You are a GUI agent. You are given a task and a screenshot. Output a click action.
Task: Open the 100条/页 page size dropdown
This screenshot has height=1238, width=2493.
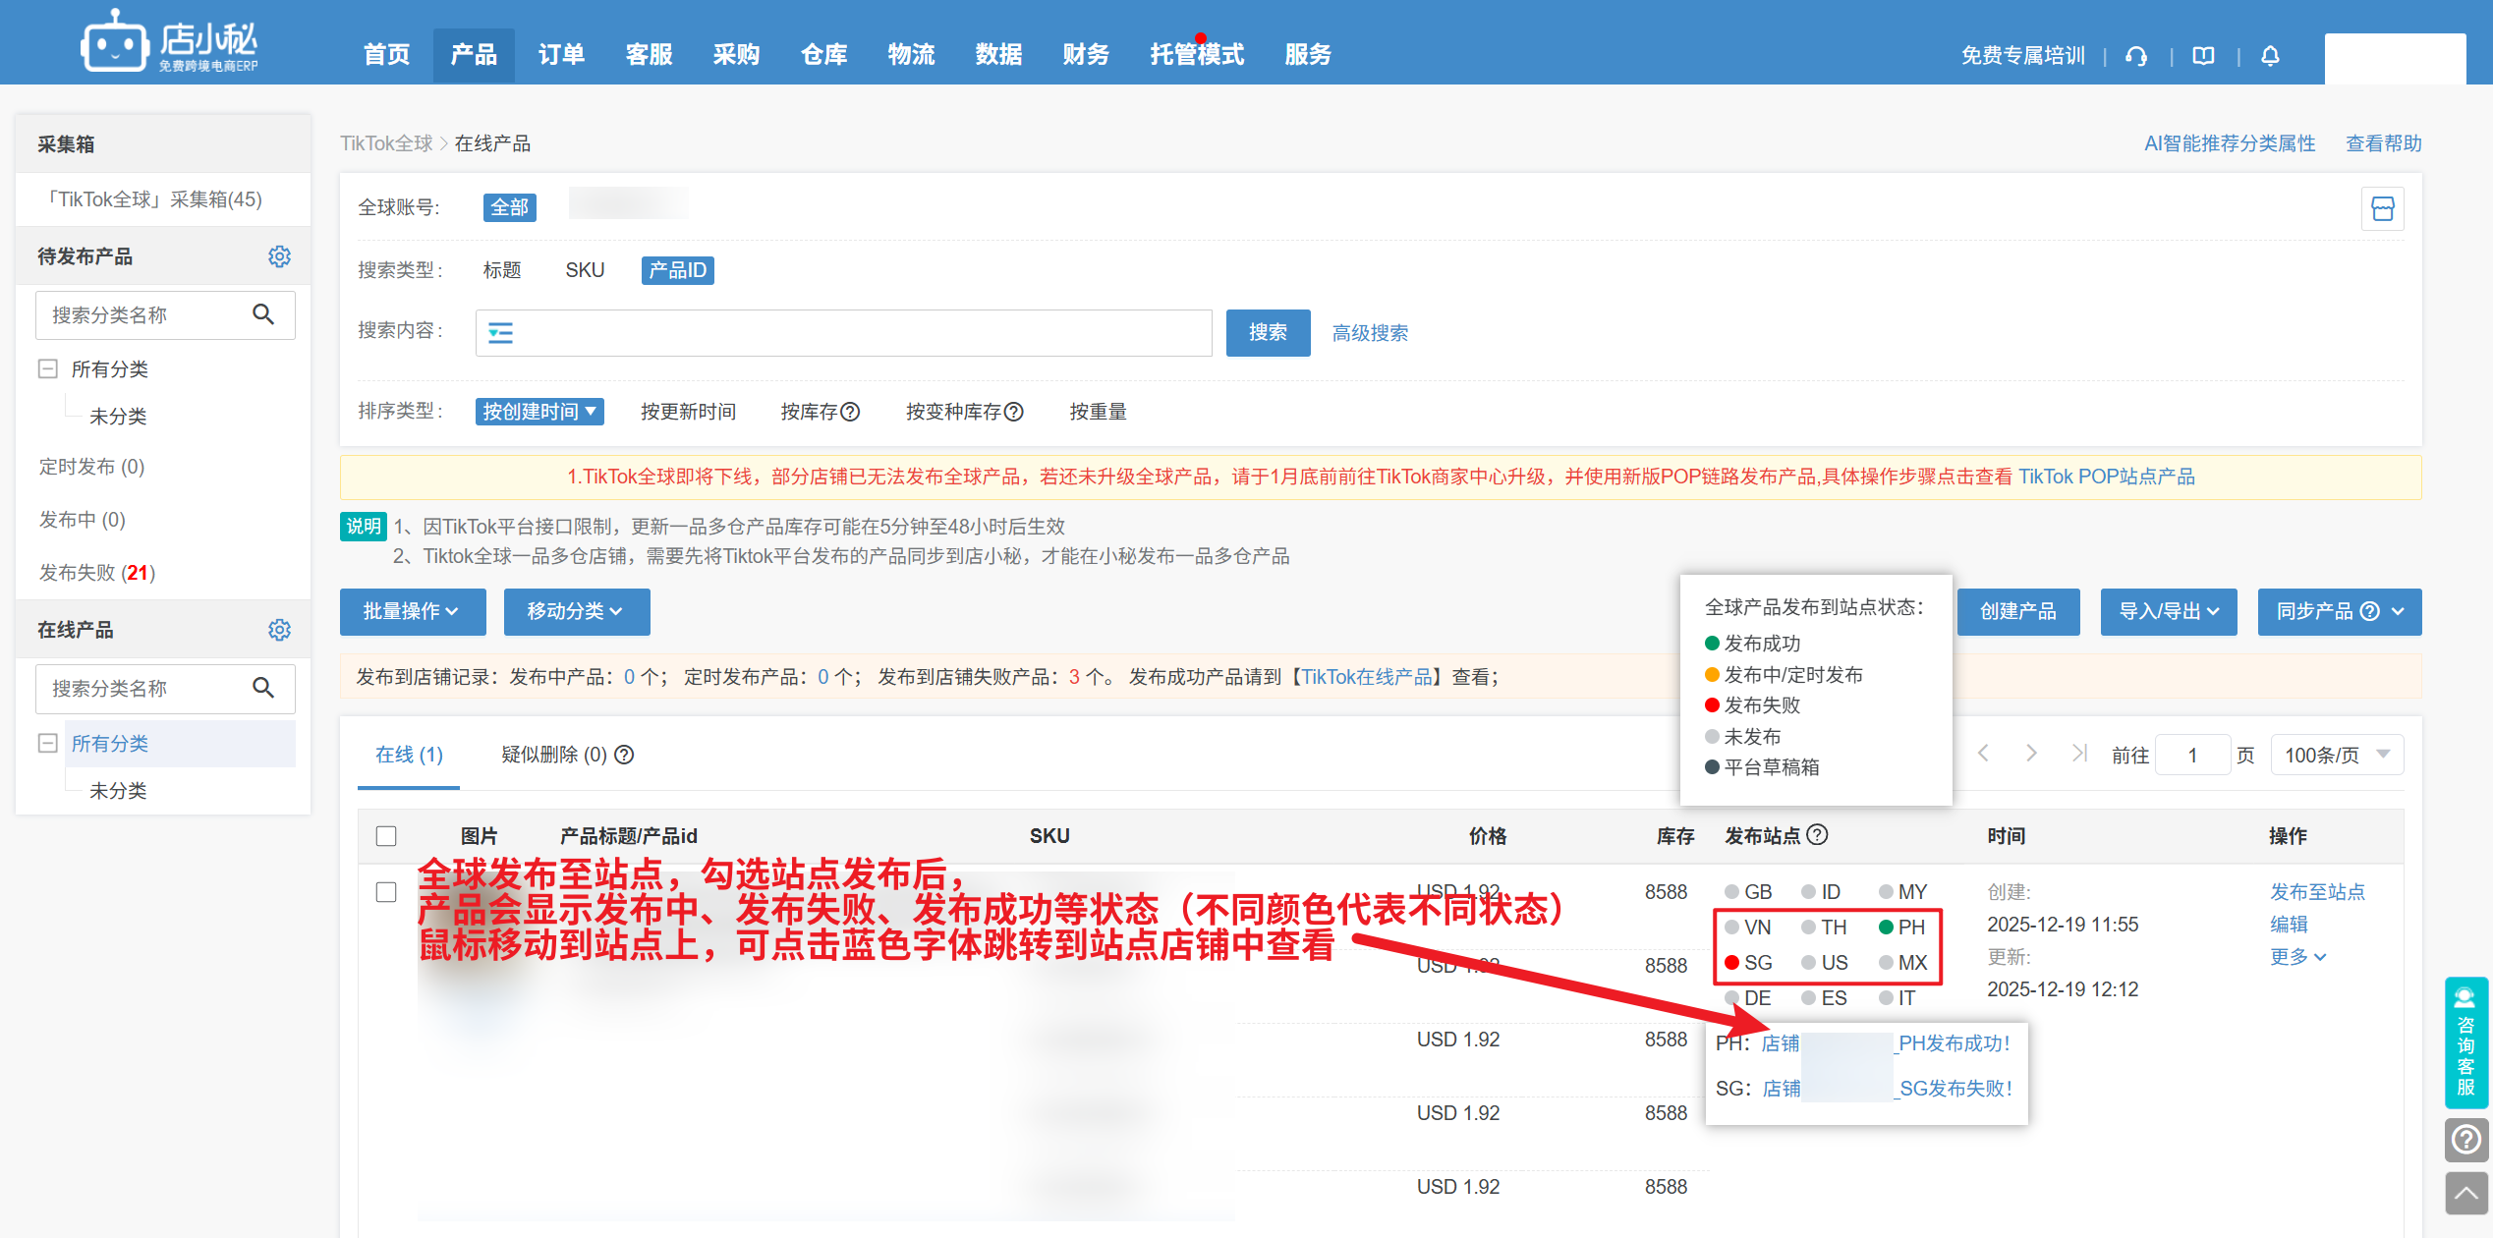tap(2336, 755)
